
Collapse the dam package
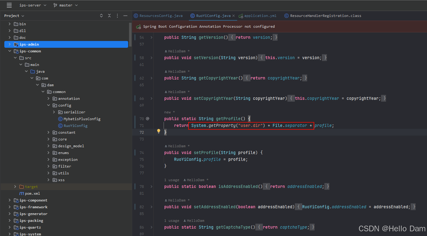point(37,85)
